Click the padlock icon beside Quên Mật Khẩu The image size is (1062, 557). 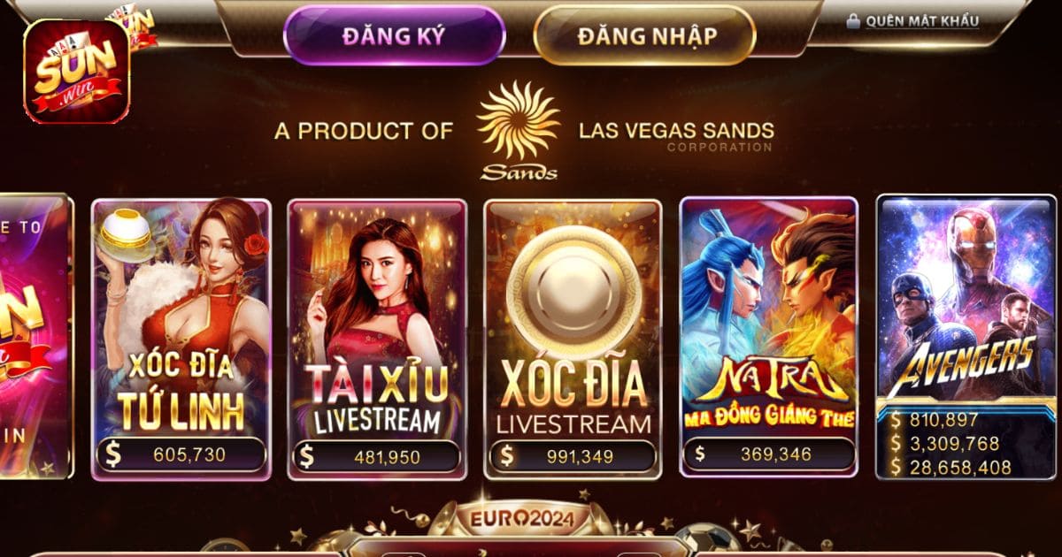853,20
